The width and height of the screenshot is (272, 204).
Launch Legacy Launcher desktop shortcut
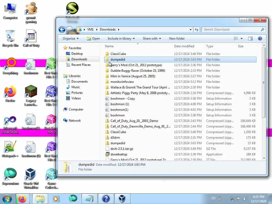31,95
